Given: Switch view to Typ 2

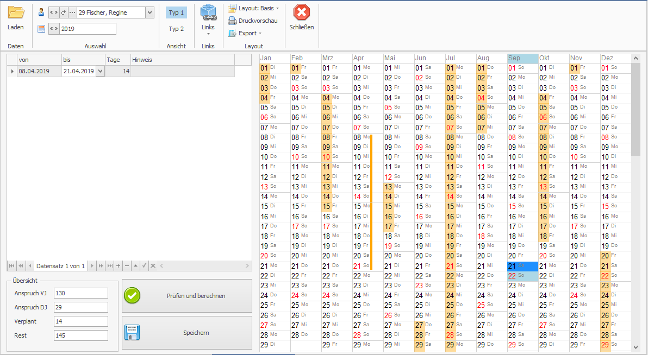Looking at the screenshot, I should [x=176, y=29].
